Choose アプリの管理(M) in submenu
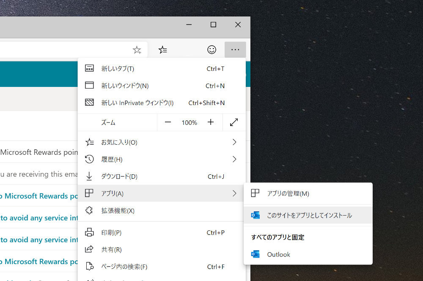The height and width of the screenshot is (281, 423). pos(308,193)
